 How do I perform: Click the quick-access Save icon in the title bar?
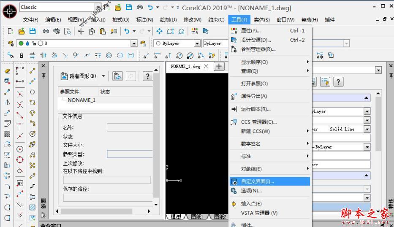[129, 7]
